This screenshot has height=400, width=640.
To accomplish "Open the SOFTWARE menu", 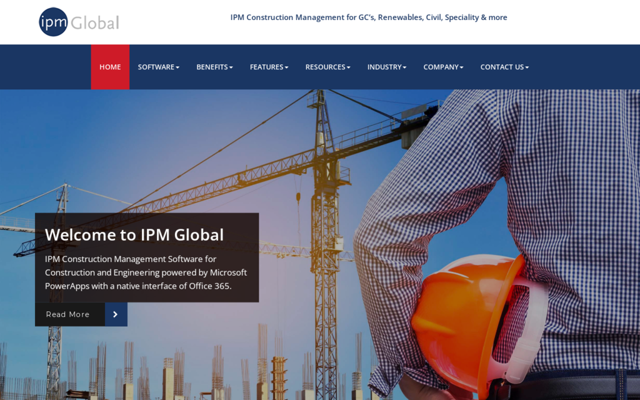I will point(156,67).
